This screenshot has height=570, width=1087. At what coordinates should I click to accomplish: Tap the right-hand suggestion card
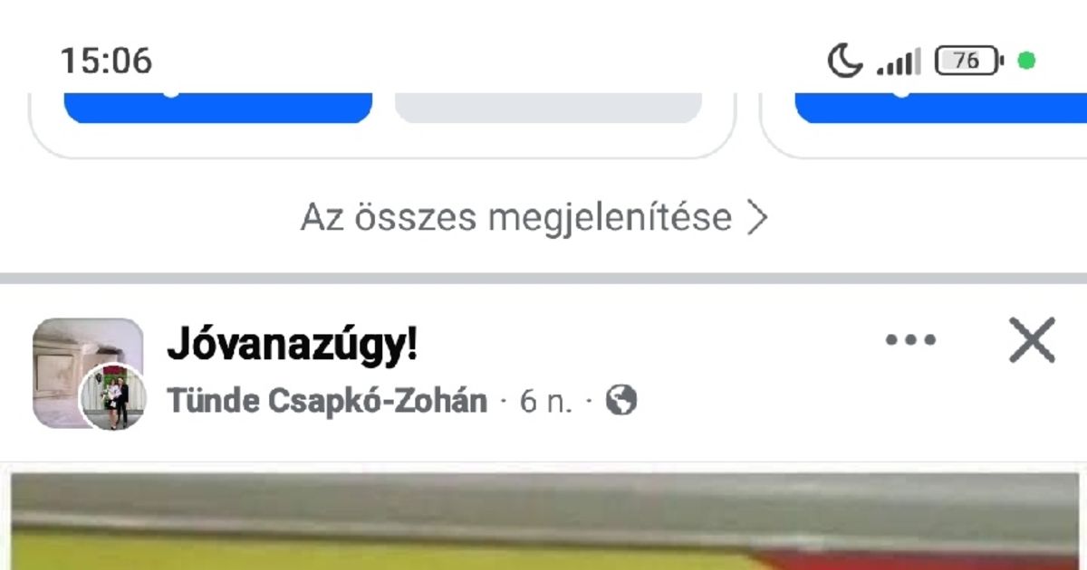(x=924, y=125)
